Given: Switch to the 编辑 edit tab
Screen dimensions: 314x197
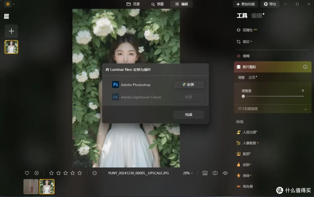Looking at the screenshot, I should (x=181, y=4).
